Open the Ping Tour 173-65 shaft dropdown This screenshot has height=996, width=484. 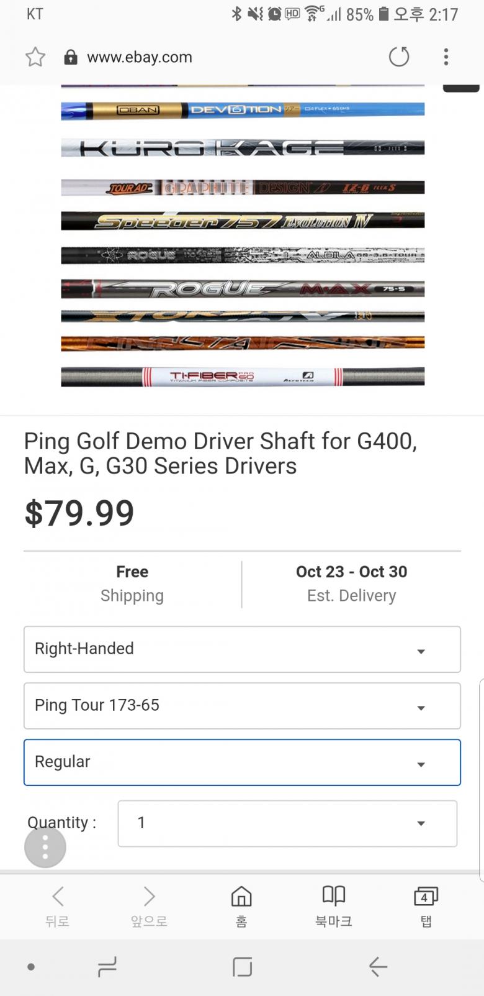coord(242,706)
